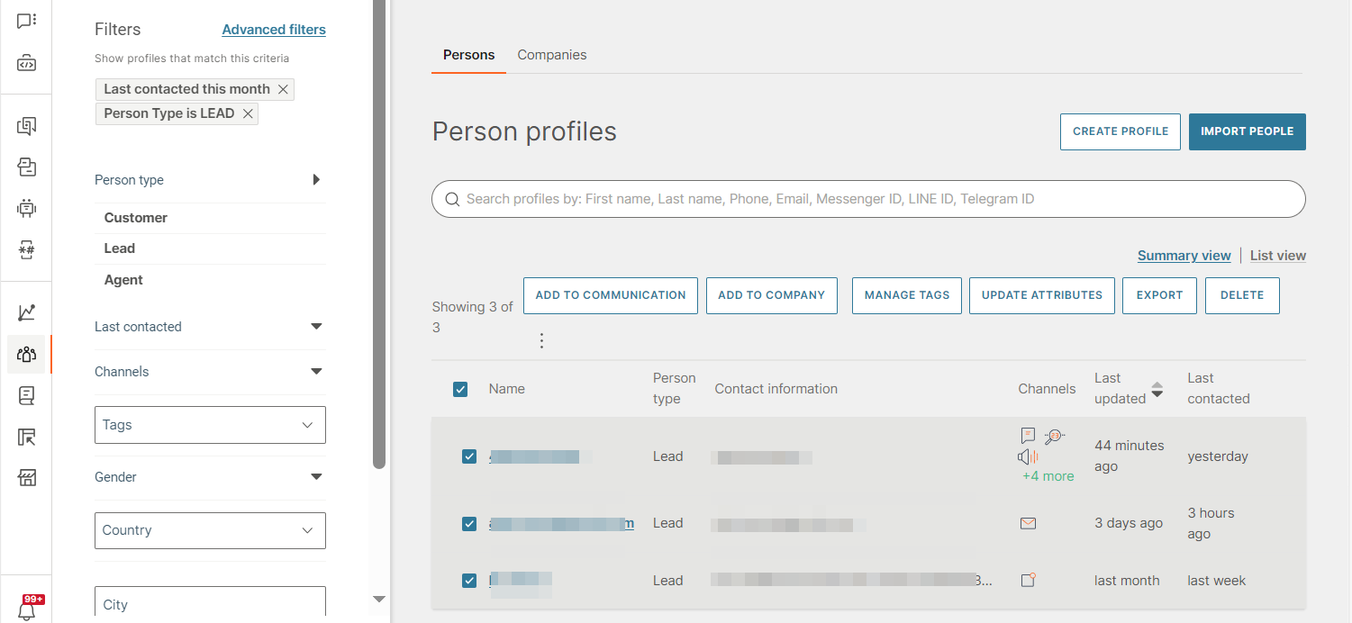Open the notifications bell with 99+ badge

pos(27,609)
